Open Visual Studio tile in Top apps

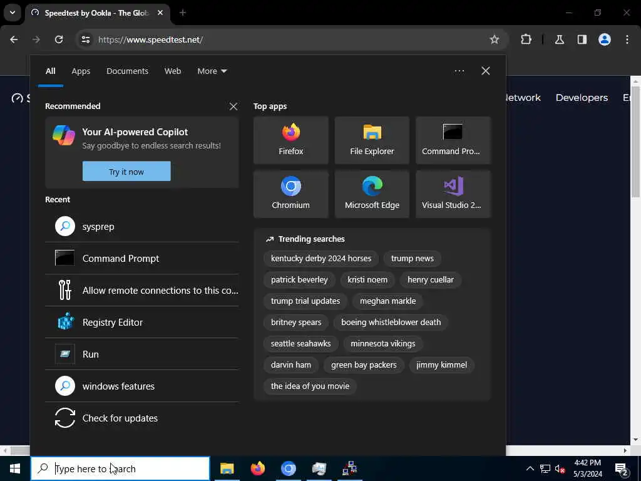453,194
